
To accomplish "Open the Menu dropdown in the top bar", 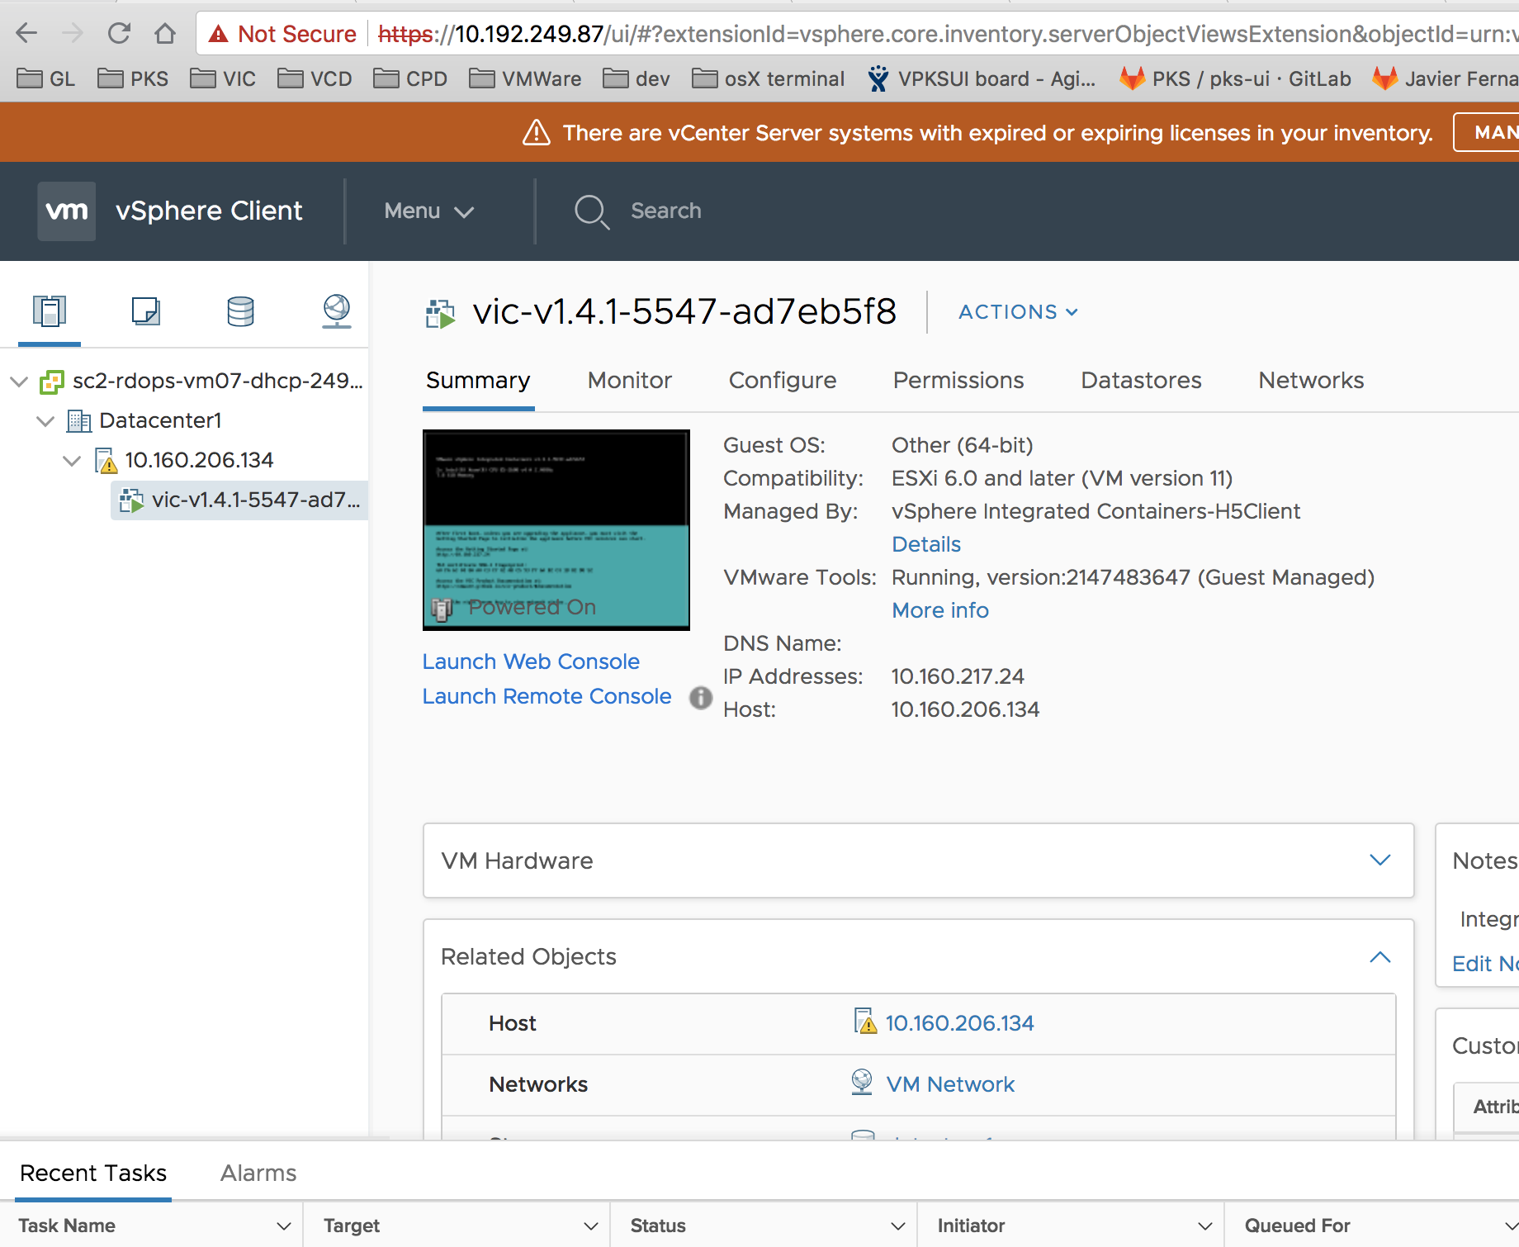I will click(427, 211).
